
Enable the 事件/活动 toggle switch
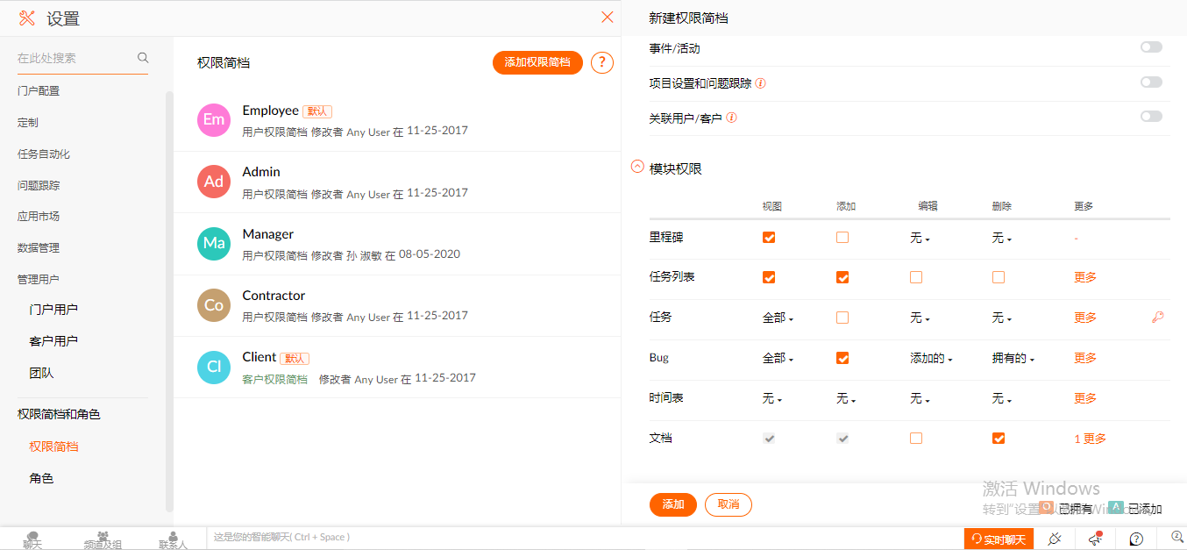(x=1150, y=47)
